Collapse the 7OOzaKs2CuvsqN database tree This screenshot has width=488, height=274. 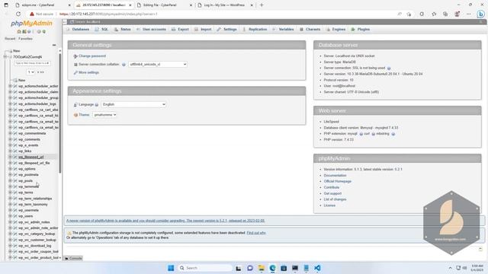tap(5, 57)
